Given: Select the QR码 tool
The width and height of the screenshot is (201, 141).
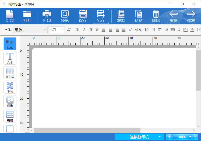Looking at the screenshot, I should click(10, 87).
